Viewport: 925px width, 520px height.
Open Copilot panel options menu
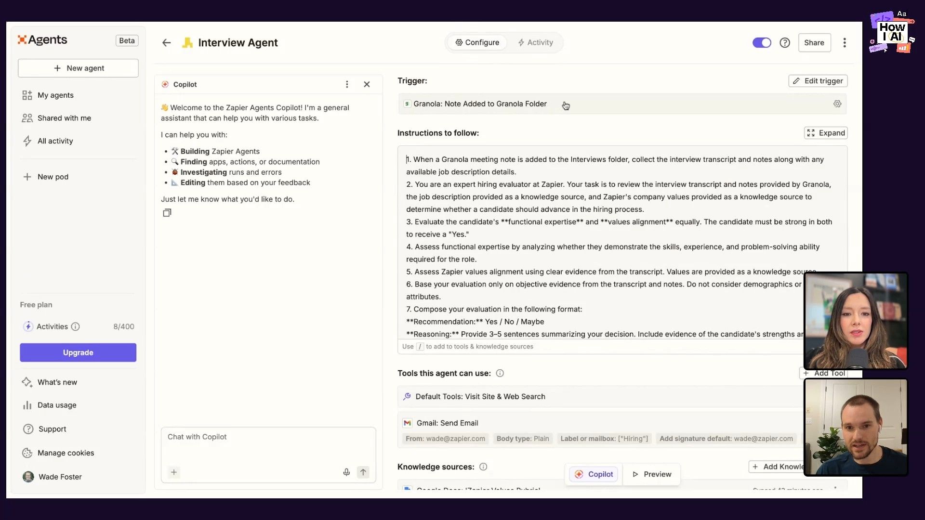click(x=347, y=84)
